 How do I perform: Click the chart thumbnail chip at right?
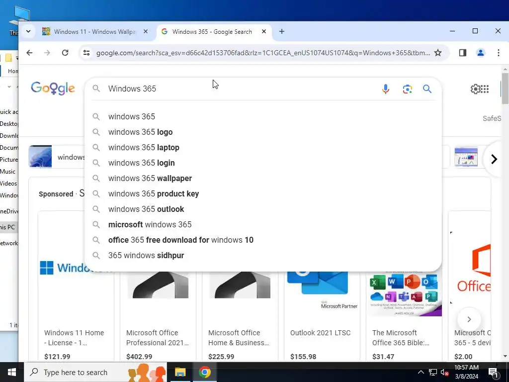(x=466, y=157)
